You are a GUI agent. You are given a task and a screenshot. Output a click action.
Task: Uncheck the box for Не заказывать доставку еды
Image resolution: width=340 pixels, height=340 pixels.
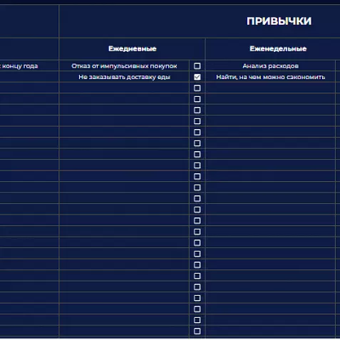click(197, 77)
